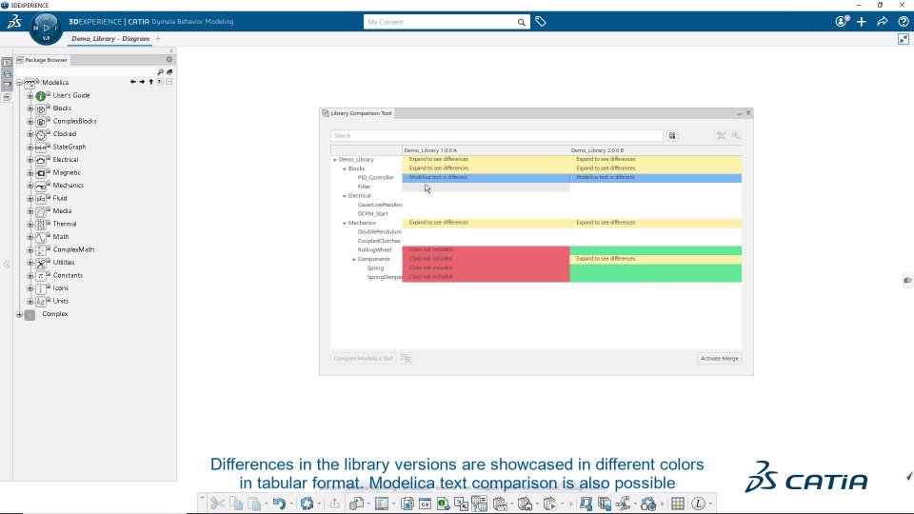The height and width of the screenshot is (514, 914).
Task: Click the back arrow in Package Browser
Action: pyautogui.click(x=133, y=82)
